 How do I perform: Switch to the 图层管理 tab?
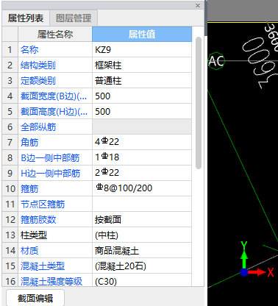click(74, 18)
